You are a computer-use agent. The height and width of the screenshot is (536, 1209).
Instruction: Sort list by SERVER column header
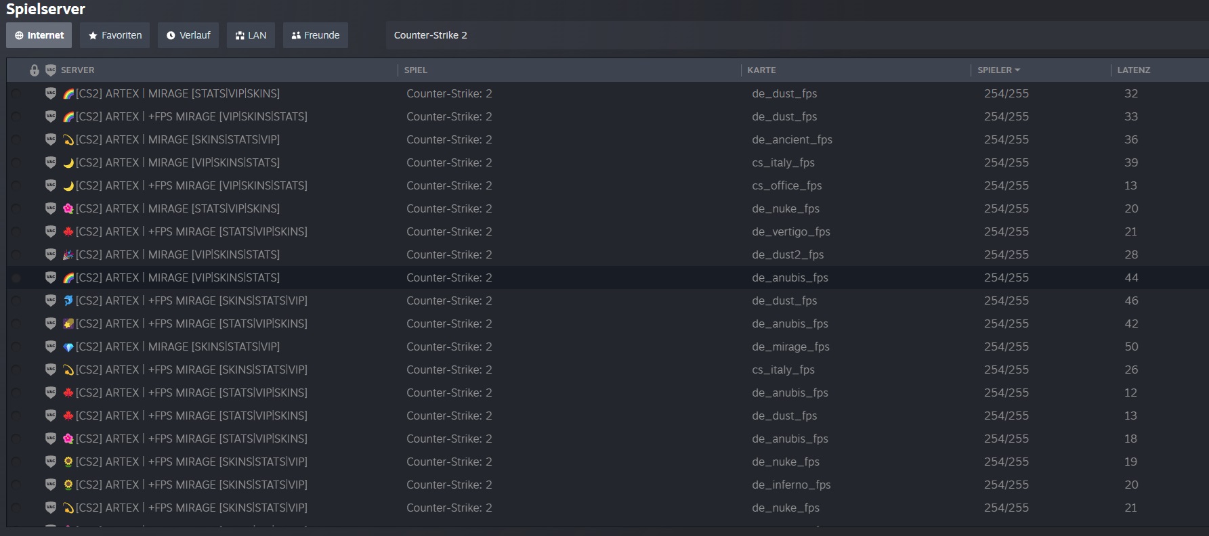point(78,70)
